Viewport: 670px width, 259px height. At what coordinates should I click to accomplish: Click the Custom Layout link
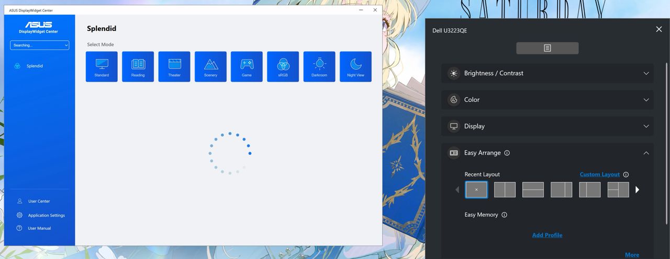tap(599, 174)
